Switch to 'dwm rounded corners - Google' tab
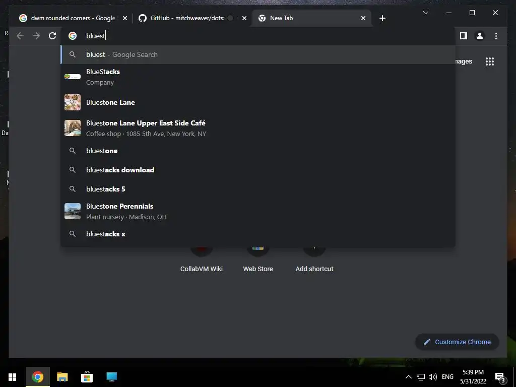516x387 pixels. pos(73,18)
